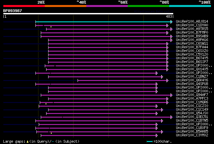This screenshot has width=214, height=144.
Task: Click the query end position label 483
Action: 169,16
